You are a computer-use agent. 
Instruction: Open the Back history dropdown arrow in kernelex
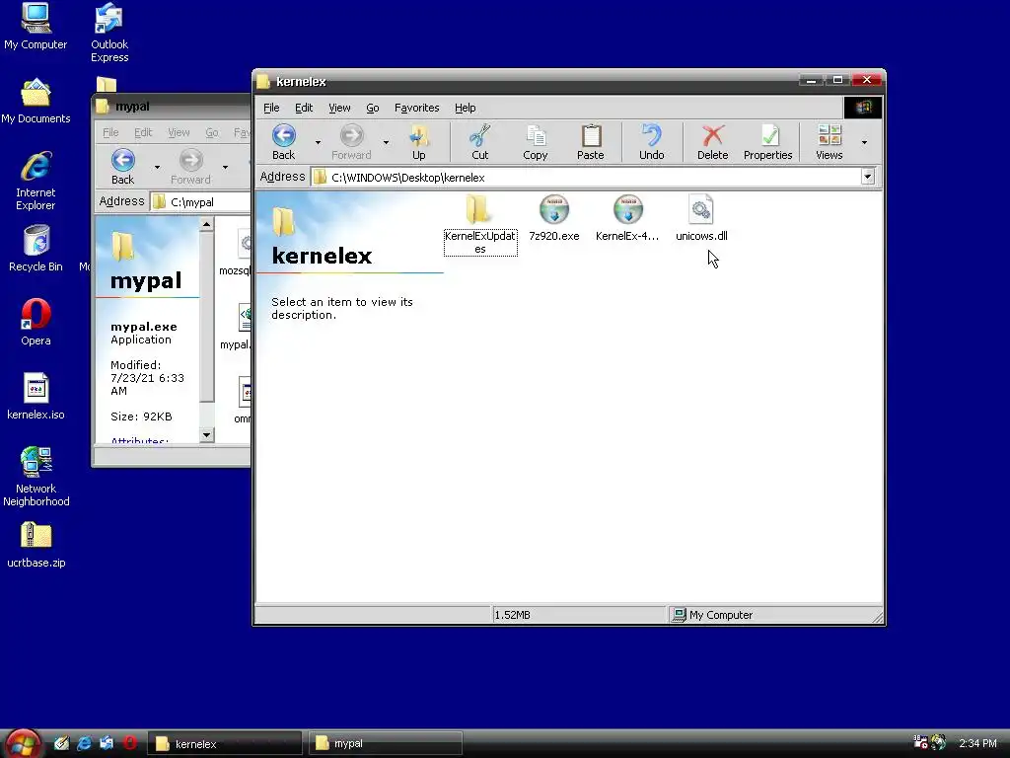point(318,142)
